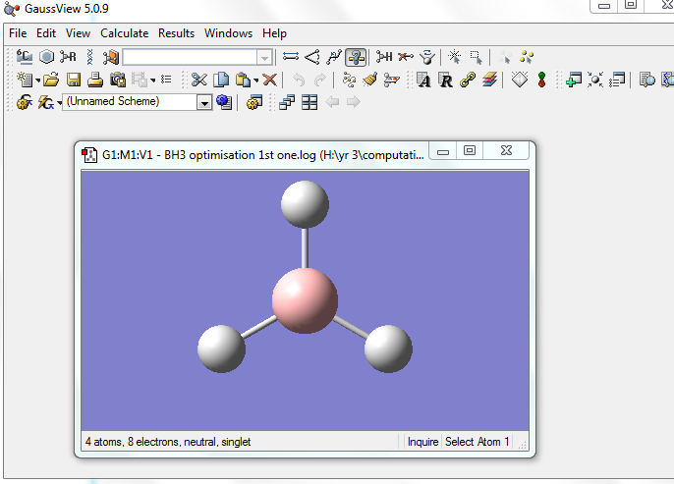Viewport: 674px width, 484px height.
Task: Save the file with the floppy icon
Action: (74, 80)
